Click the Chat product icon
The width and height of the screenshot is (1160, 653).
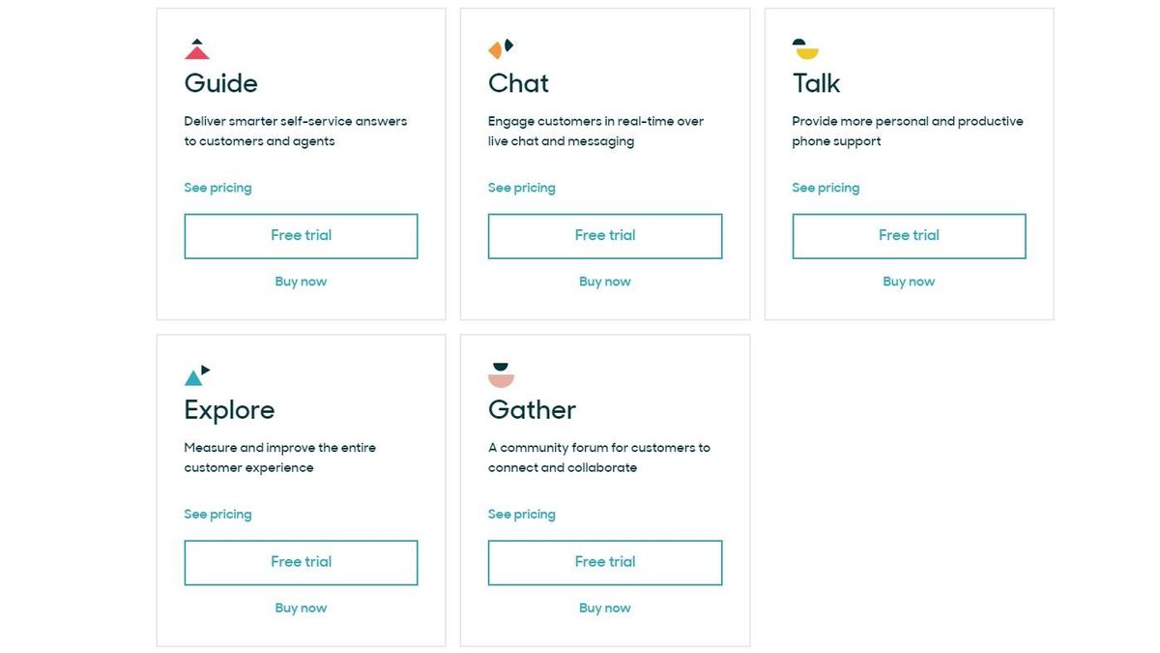pos(500,46)
